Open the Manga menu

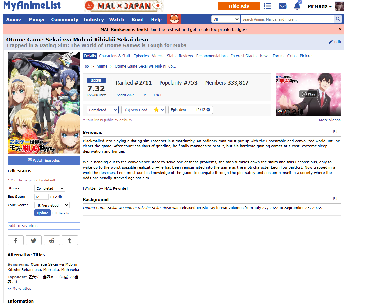click(x=36, y=19)
